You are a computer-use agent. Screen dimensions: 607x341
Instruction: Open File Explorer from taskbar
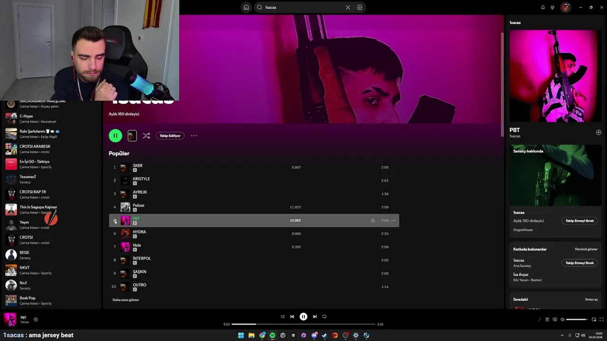(x=251, y=335)
